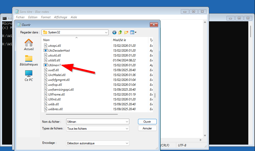Select Accueil in the sidebar
Screen dimensions: 255x151
29,45
